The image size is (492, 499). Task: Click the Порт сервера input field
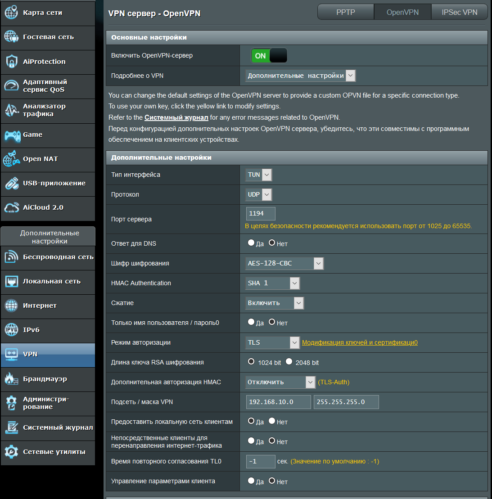coord(261,214)
